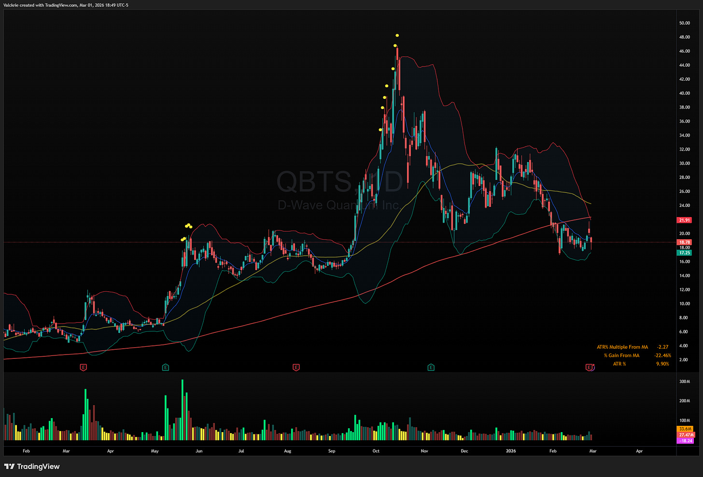Select the 17.25 green price label
Viewport: 703px width, 477px height.
[x=685, y=253]
